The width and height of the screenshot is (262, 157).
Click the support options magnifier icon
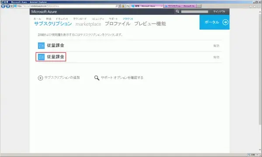tap(97, 78)
